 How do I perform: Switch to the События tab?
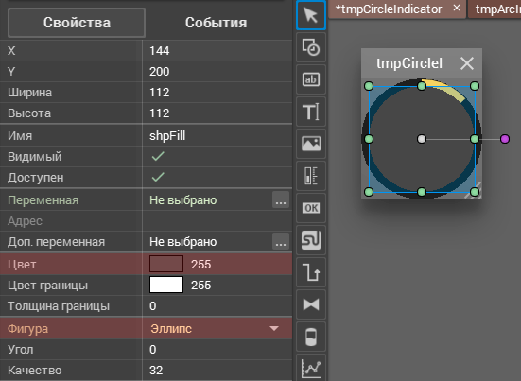(x=216, y=23)
